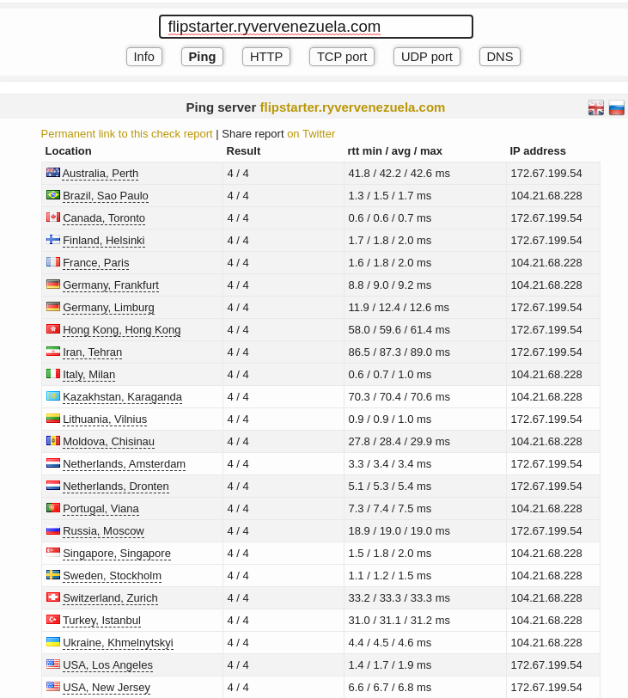This screenshot has width=628, height=698.
Task: Select the 58.0 / 59.6 / 61.4 ms value
Action: (x=399, y=330)
